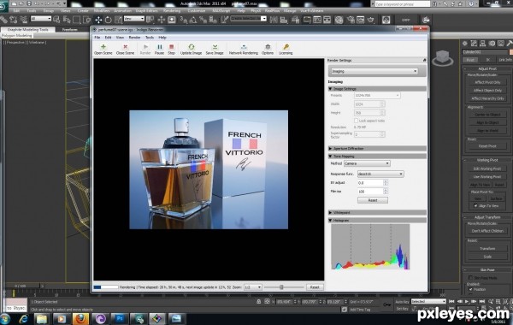Click the Indigo zoom slider handle
513x325 pixels.
pyautogui.click(x=281, y=287)
